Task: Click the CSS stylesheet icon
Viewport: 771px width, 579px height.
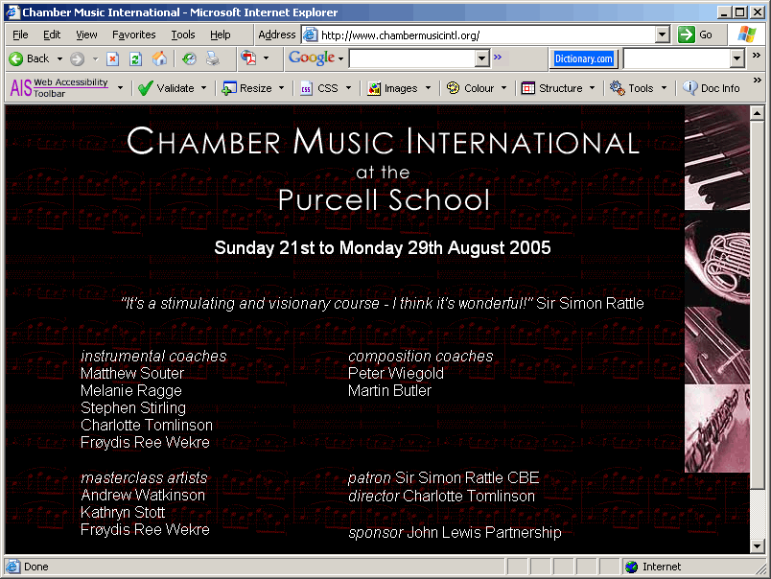Action: [x=306, y=88]
